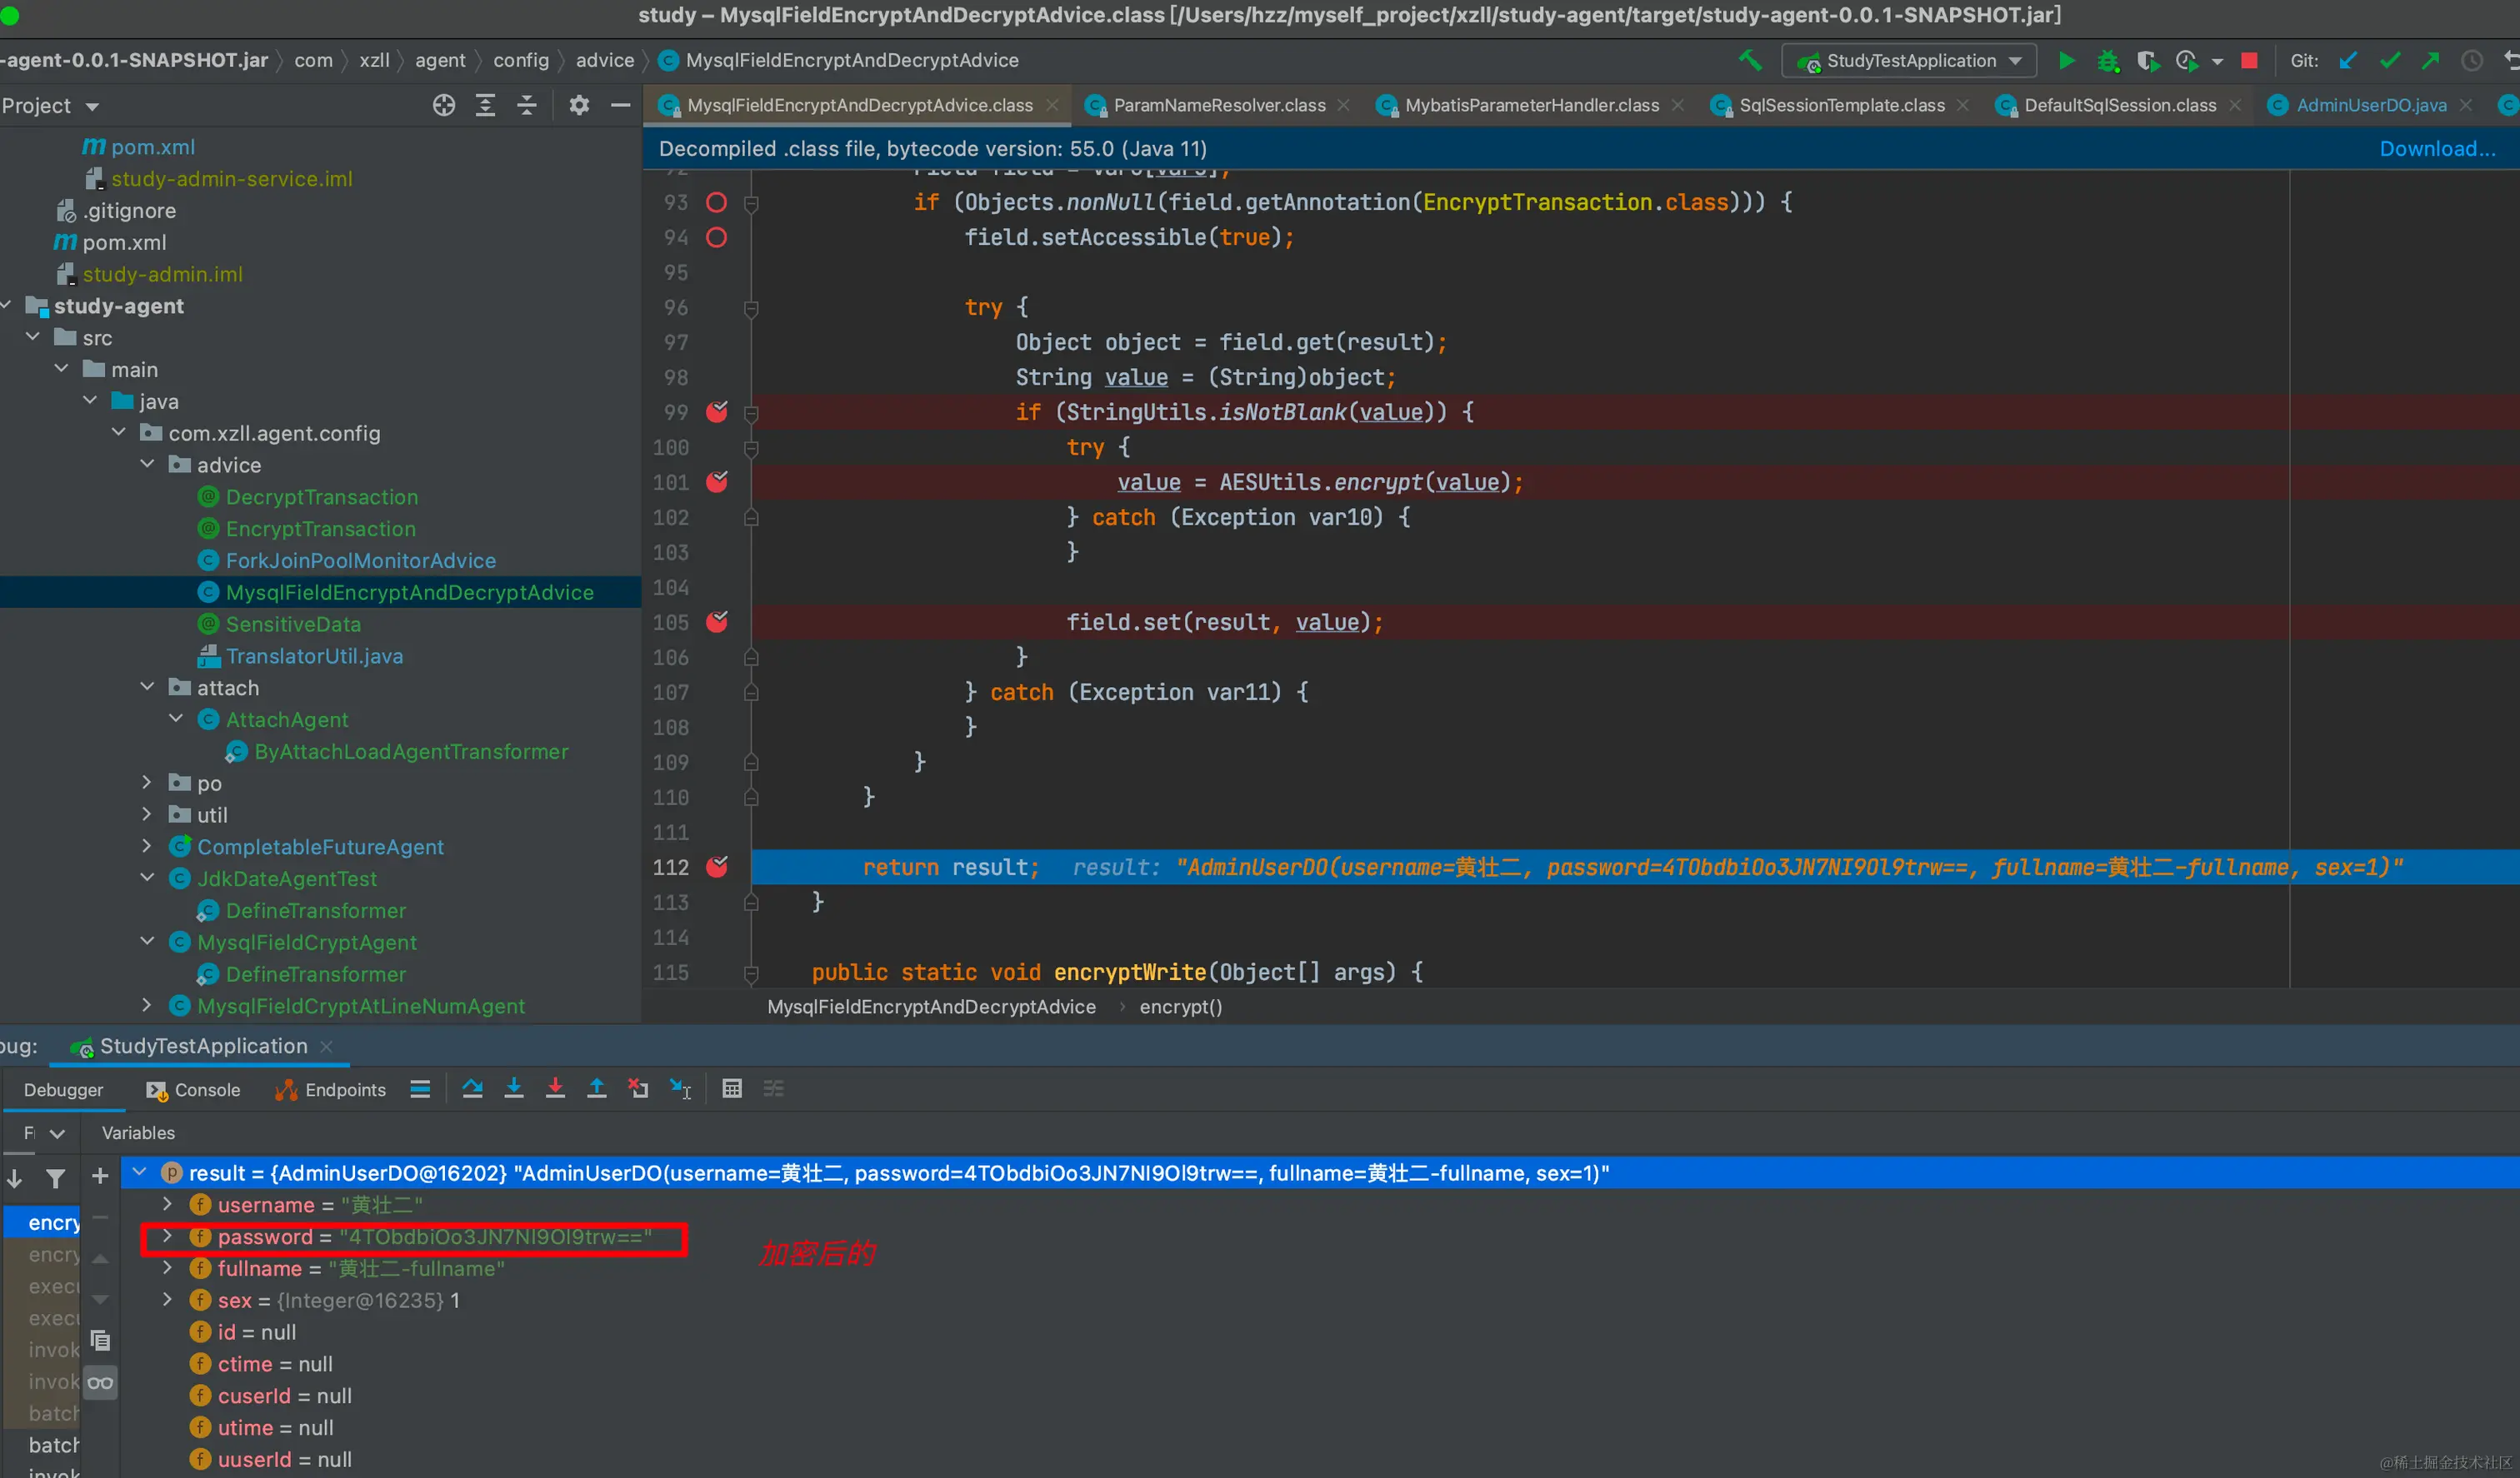The width and height of the screenshot is (2520, 1478).
Task: Collapse all in Project panel
Action: 526,105
